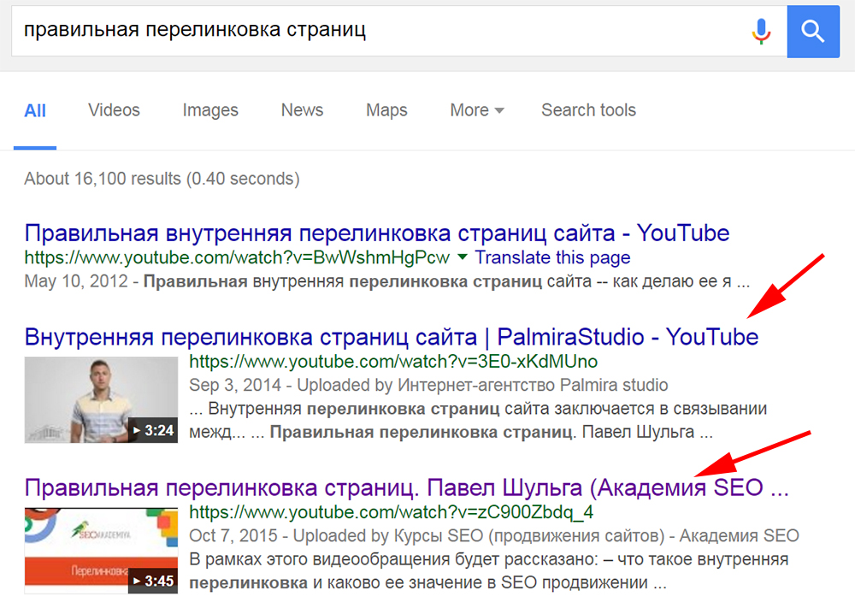Open Search tools options

(x=588, y=110)
